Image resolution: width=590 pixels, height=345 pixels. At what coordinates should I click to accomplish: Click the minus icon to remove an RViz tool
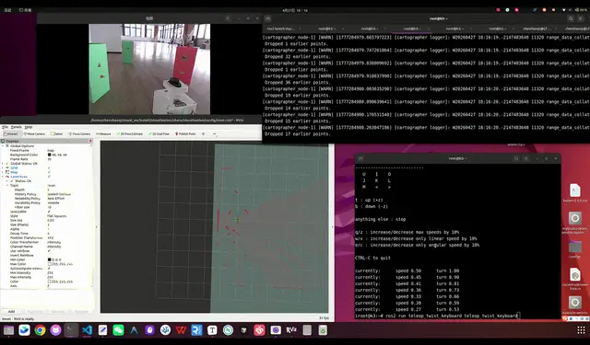(x=215, y=134)
